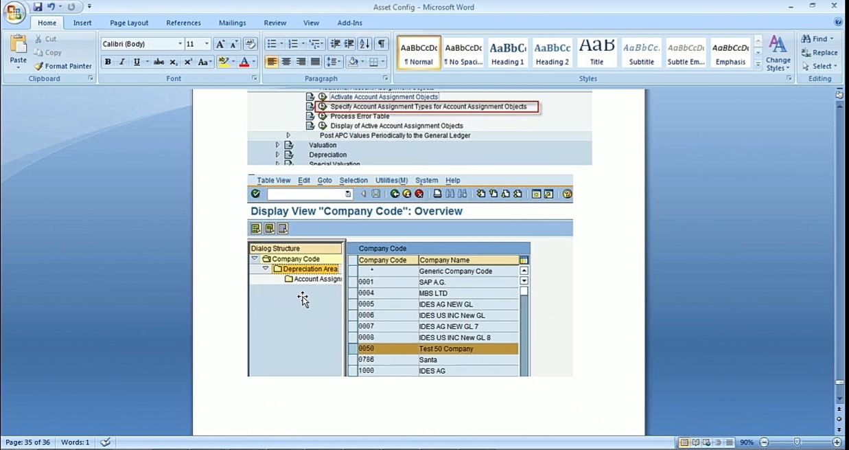The width and height of the screenshot is (849, 450).
Task: Click Find in the Editing group
Action: (x=817, y=39)
